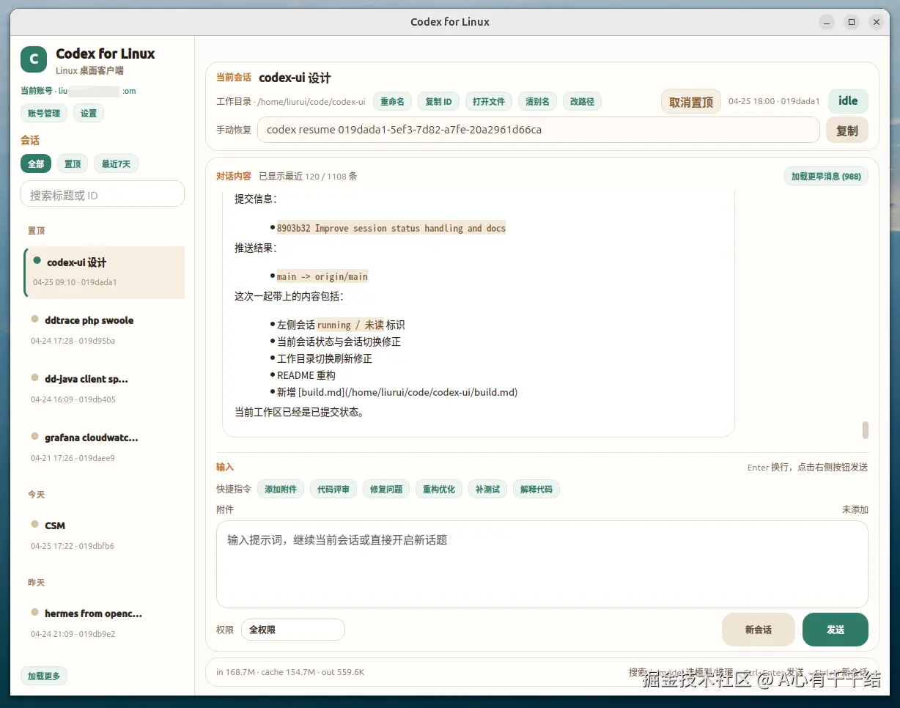Screen dimensions: 900x708
Task: Click the 打开文件 button
Action: coord(489,102)
